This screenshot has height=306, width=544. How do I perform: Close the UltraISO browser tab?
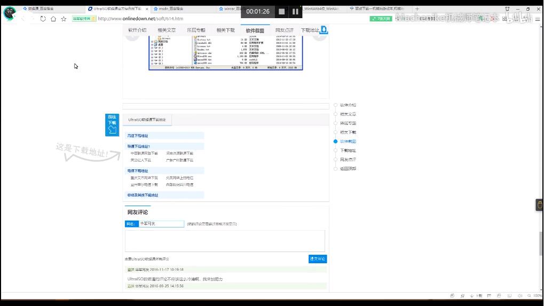(x=147, y=9)
